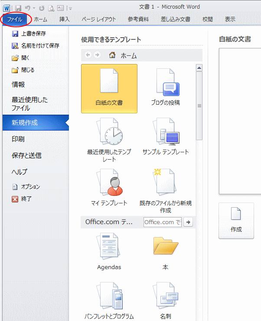Click the back arrow in template navigation
261x321 pixels.
coord(88,55)
